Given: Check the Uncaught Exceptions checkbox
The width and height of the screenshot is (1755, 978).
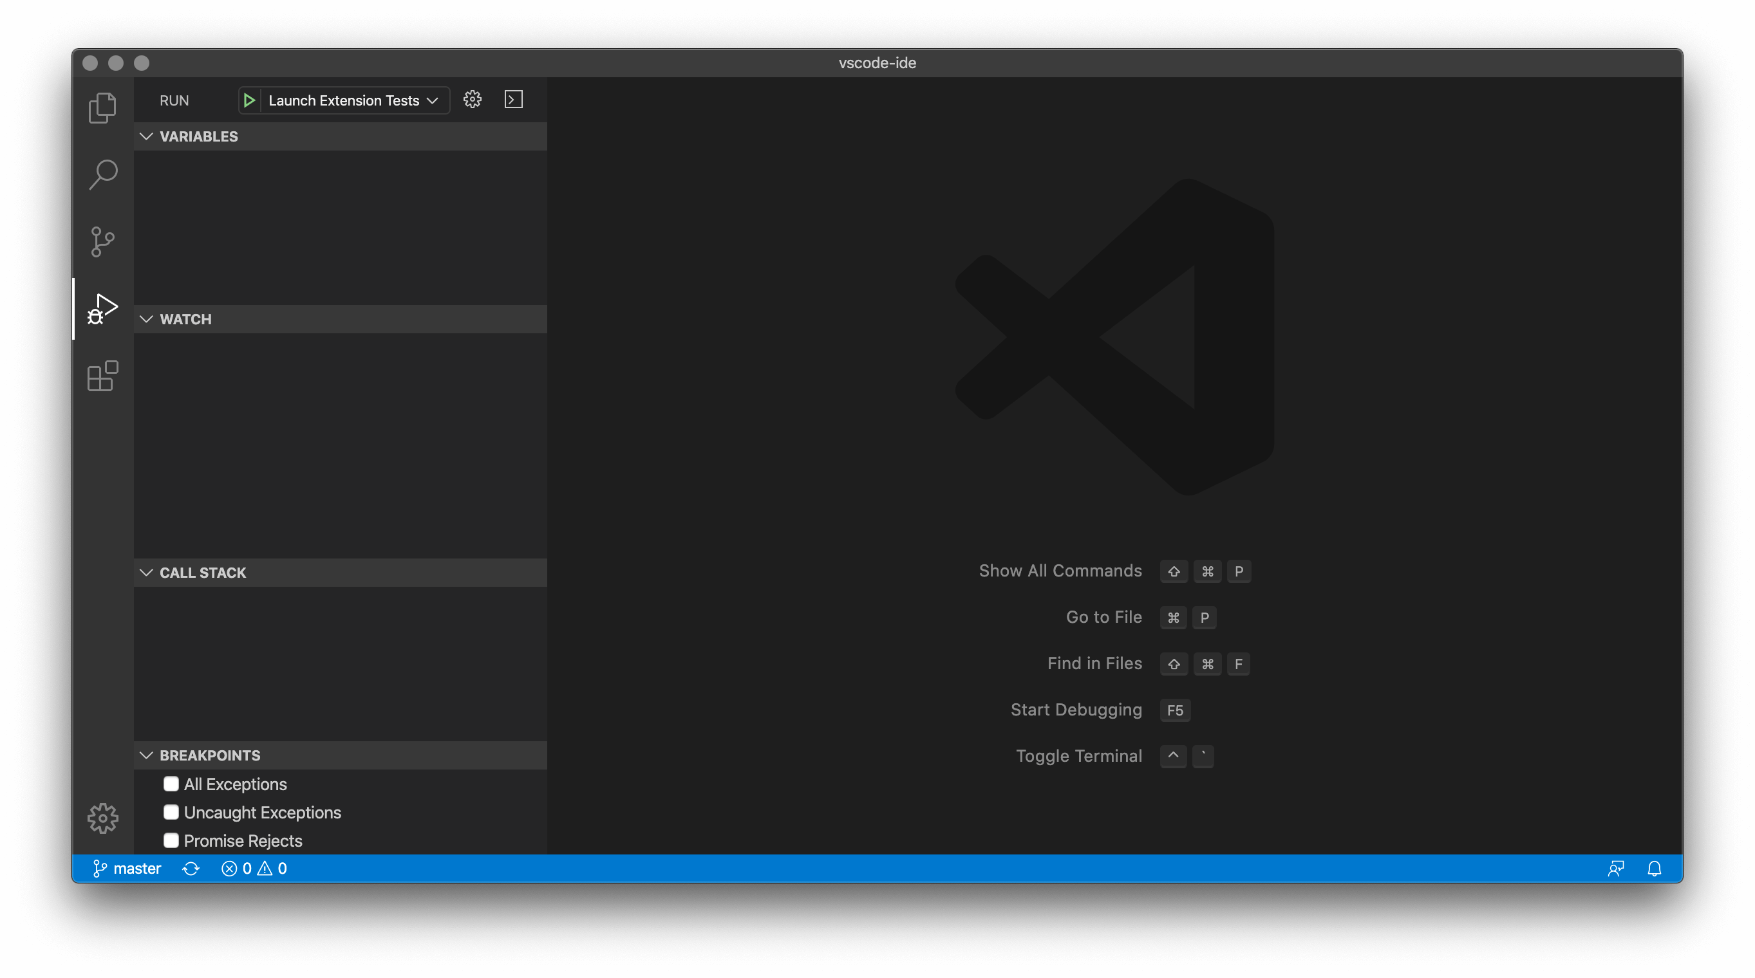Looking at the screenshot, I should (171, 812).
